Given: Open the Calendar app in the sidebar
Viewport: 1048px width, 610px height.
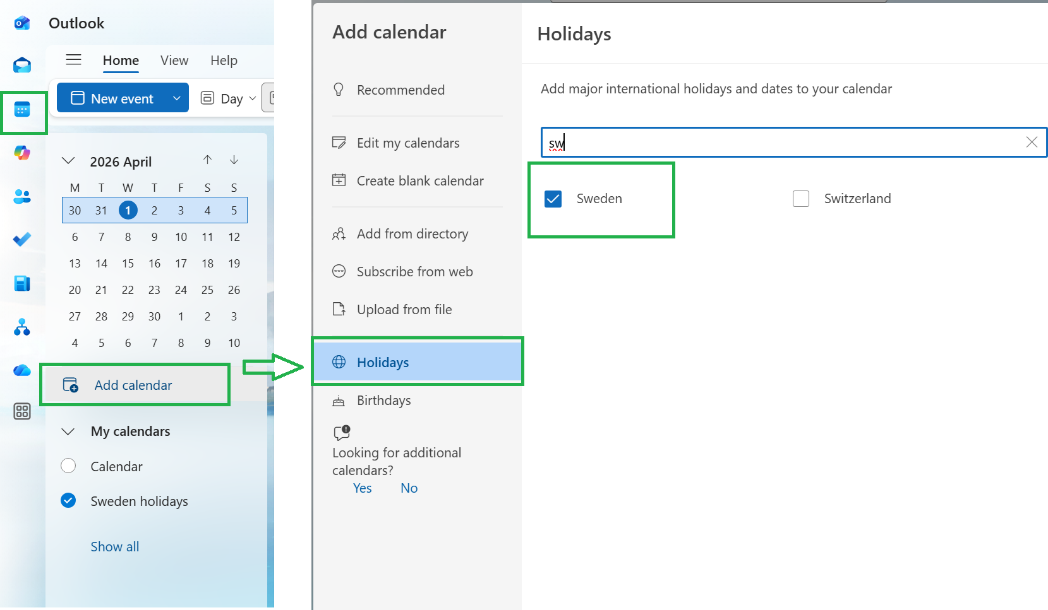Looking at the screenshot, I should click(x=22, y=110).
